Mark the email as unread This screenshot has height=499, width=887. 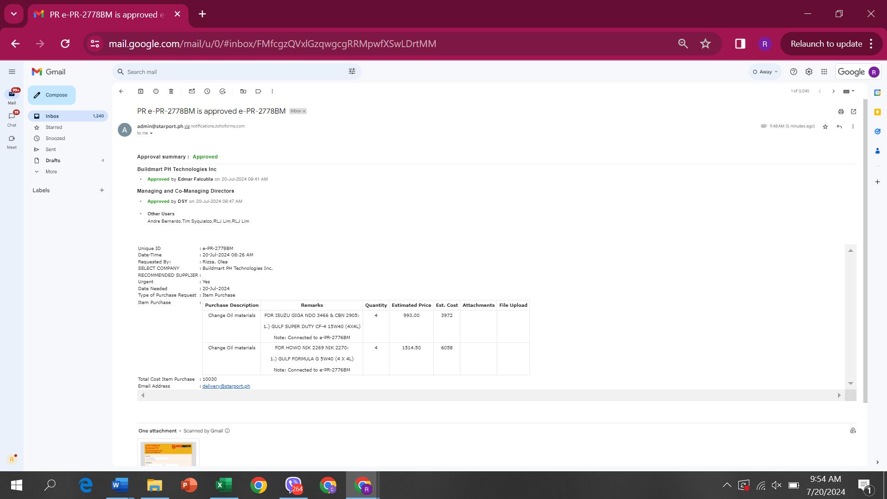(192, 91)
